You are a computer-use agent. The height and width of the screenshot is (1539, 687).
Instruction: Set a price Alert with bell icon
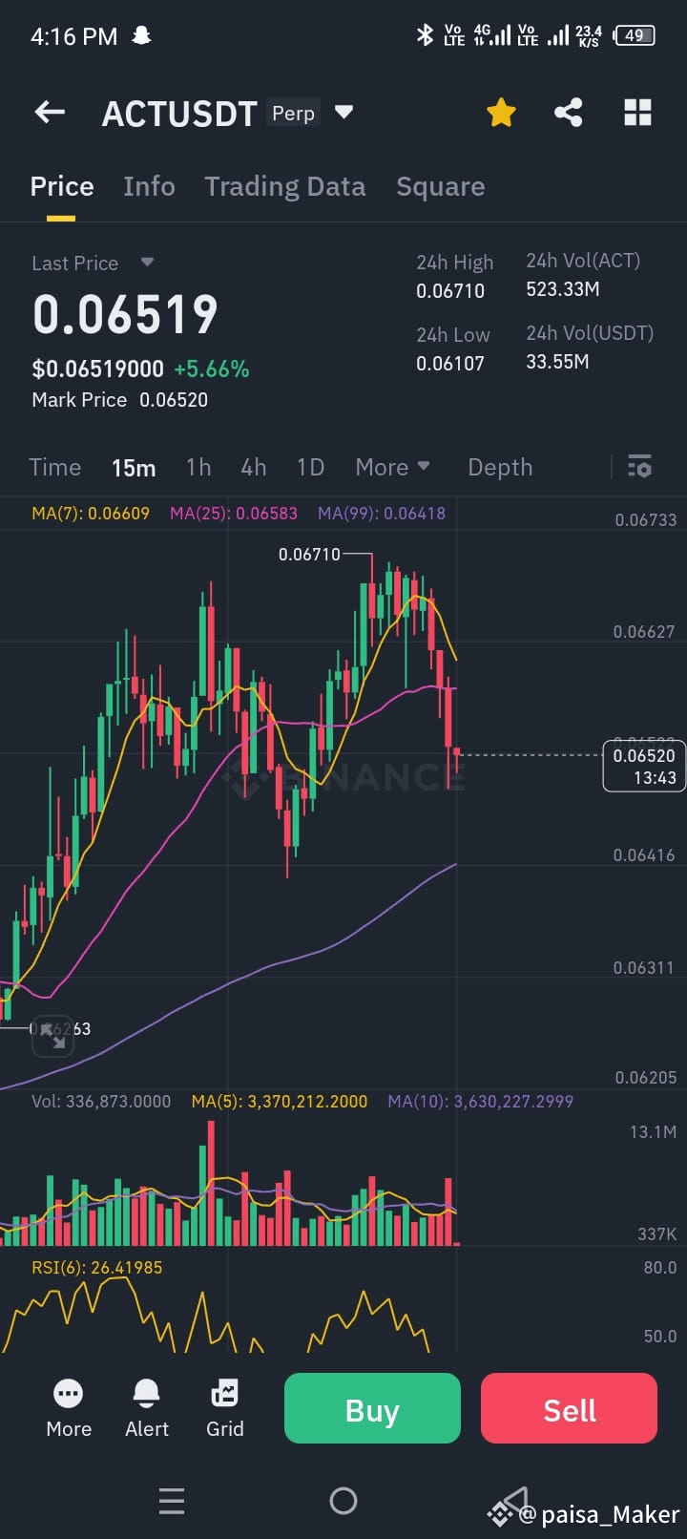(x=147, y=1408)
